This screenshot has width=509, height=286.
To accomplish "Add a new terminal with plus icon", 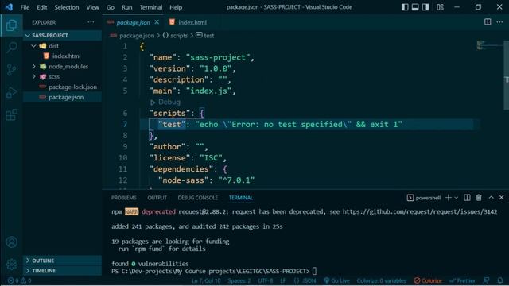I will (449, 198).
